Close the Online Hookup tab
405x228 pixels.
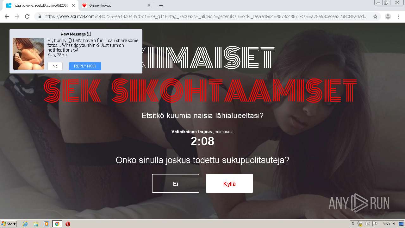click(x=149, y=5)
